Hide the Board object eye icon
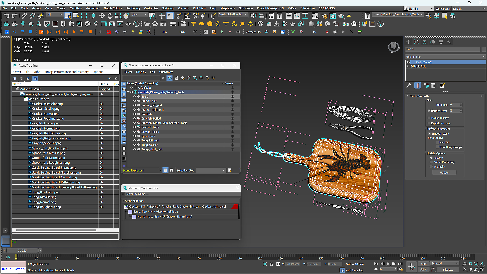Image resolution: width=487 pixels, height=274 pixels. tap(135, 97)
